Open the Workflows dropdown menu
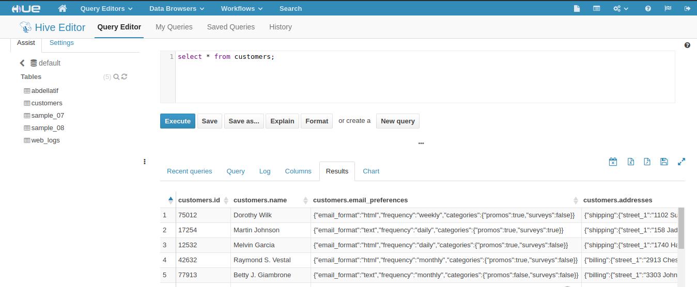This screenshot has width=697, height=287. pyautogui.click(x=242, y=8)
